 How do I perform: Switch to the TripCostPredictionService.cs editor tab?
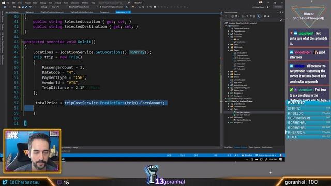pyautogui.click(x=82, y=12)
